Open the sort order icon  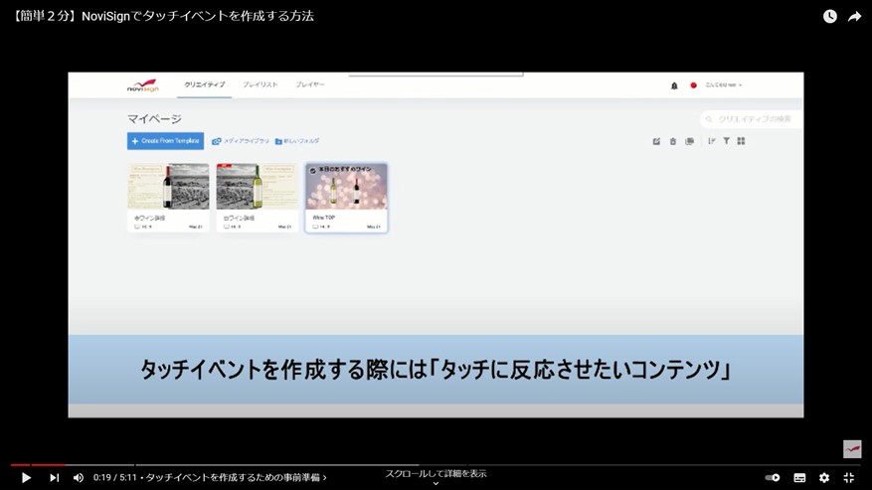pos(711,141)
